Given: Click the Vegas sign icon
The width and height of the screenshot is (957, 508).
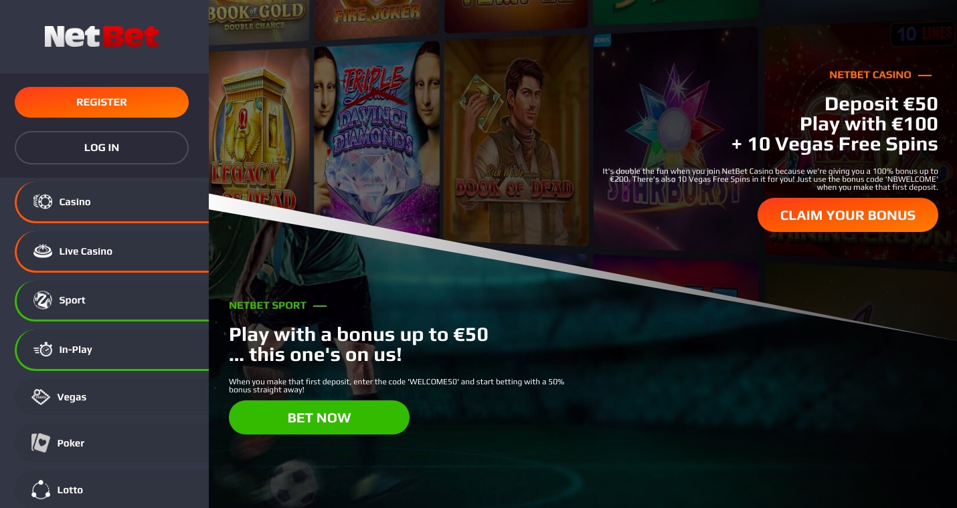Looking at the screenshot, I should [41, 397].
